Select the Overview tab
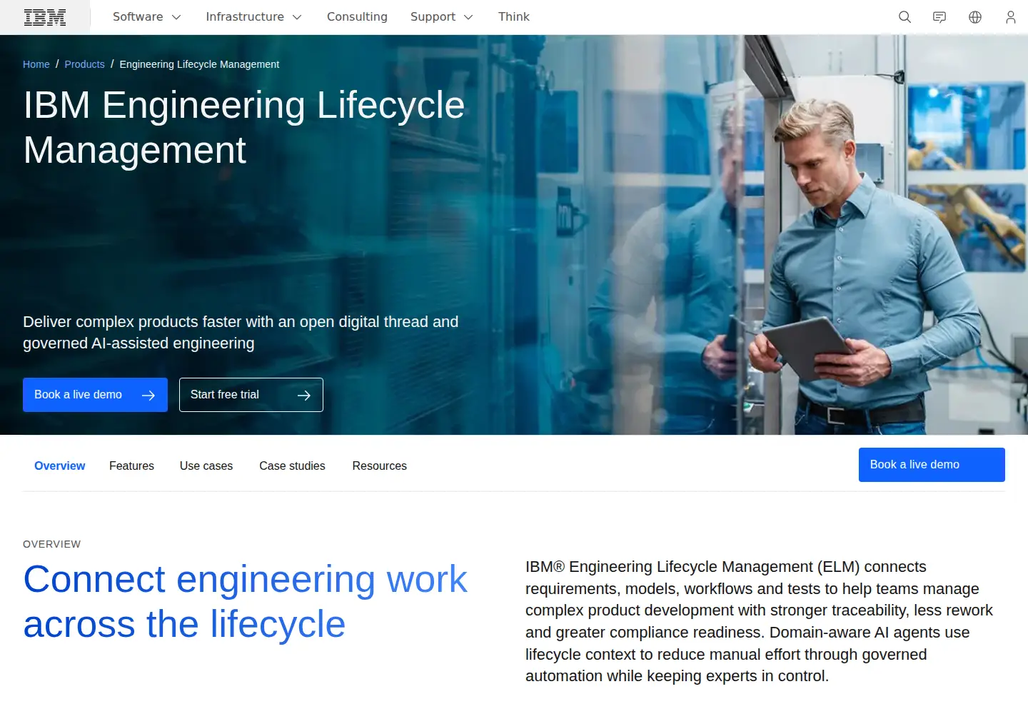The height and width of the screenshot is (714, 1028). click(x=60, y=466)
